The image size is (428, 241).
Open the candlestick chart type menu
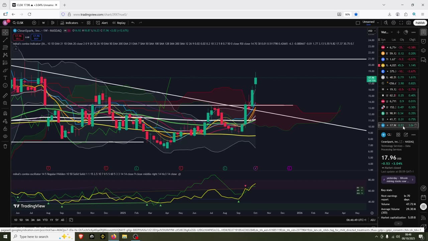(53, 23)
